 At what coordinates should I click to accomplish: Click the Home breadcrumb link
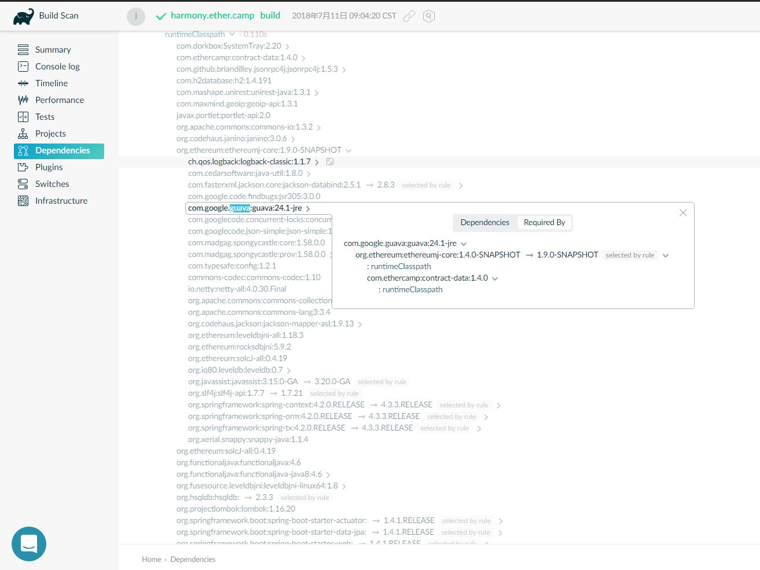(152, 560)
